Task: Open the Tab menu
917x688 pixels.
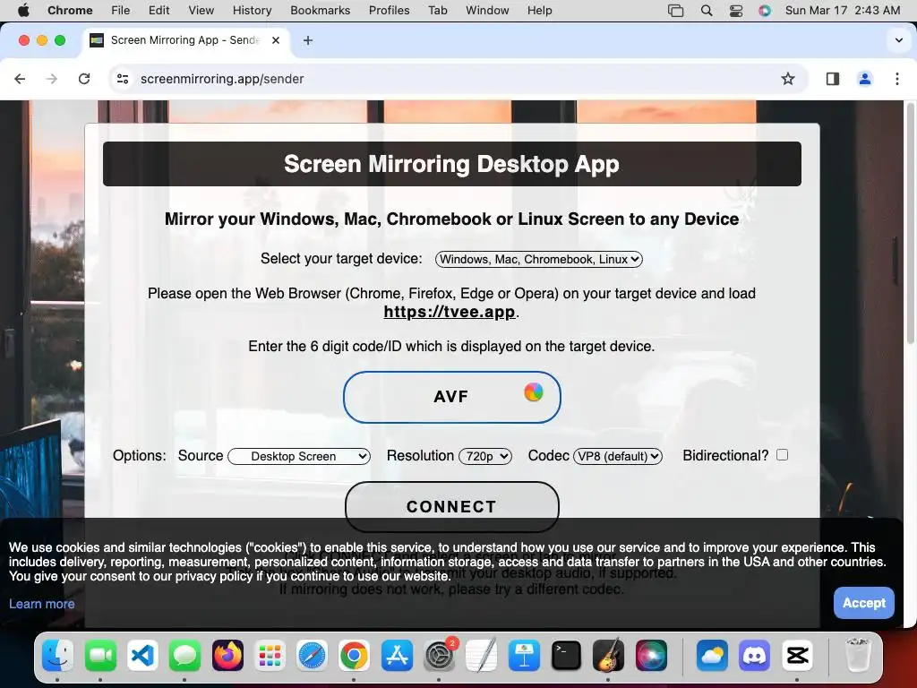Action: [x=437, y=11]
